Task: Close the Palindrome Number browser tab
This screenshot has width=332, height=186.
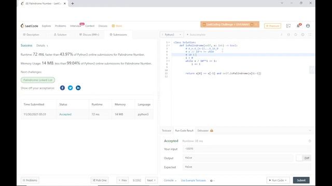Action: tap(64, 4)
